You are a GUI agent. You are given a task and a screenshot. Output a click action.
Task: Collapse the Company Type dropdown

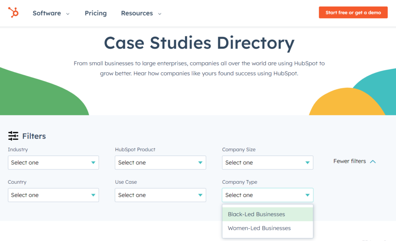click(x=267, y=195)
